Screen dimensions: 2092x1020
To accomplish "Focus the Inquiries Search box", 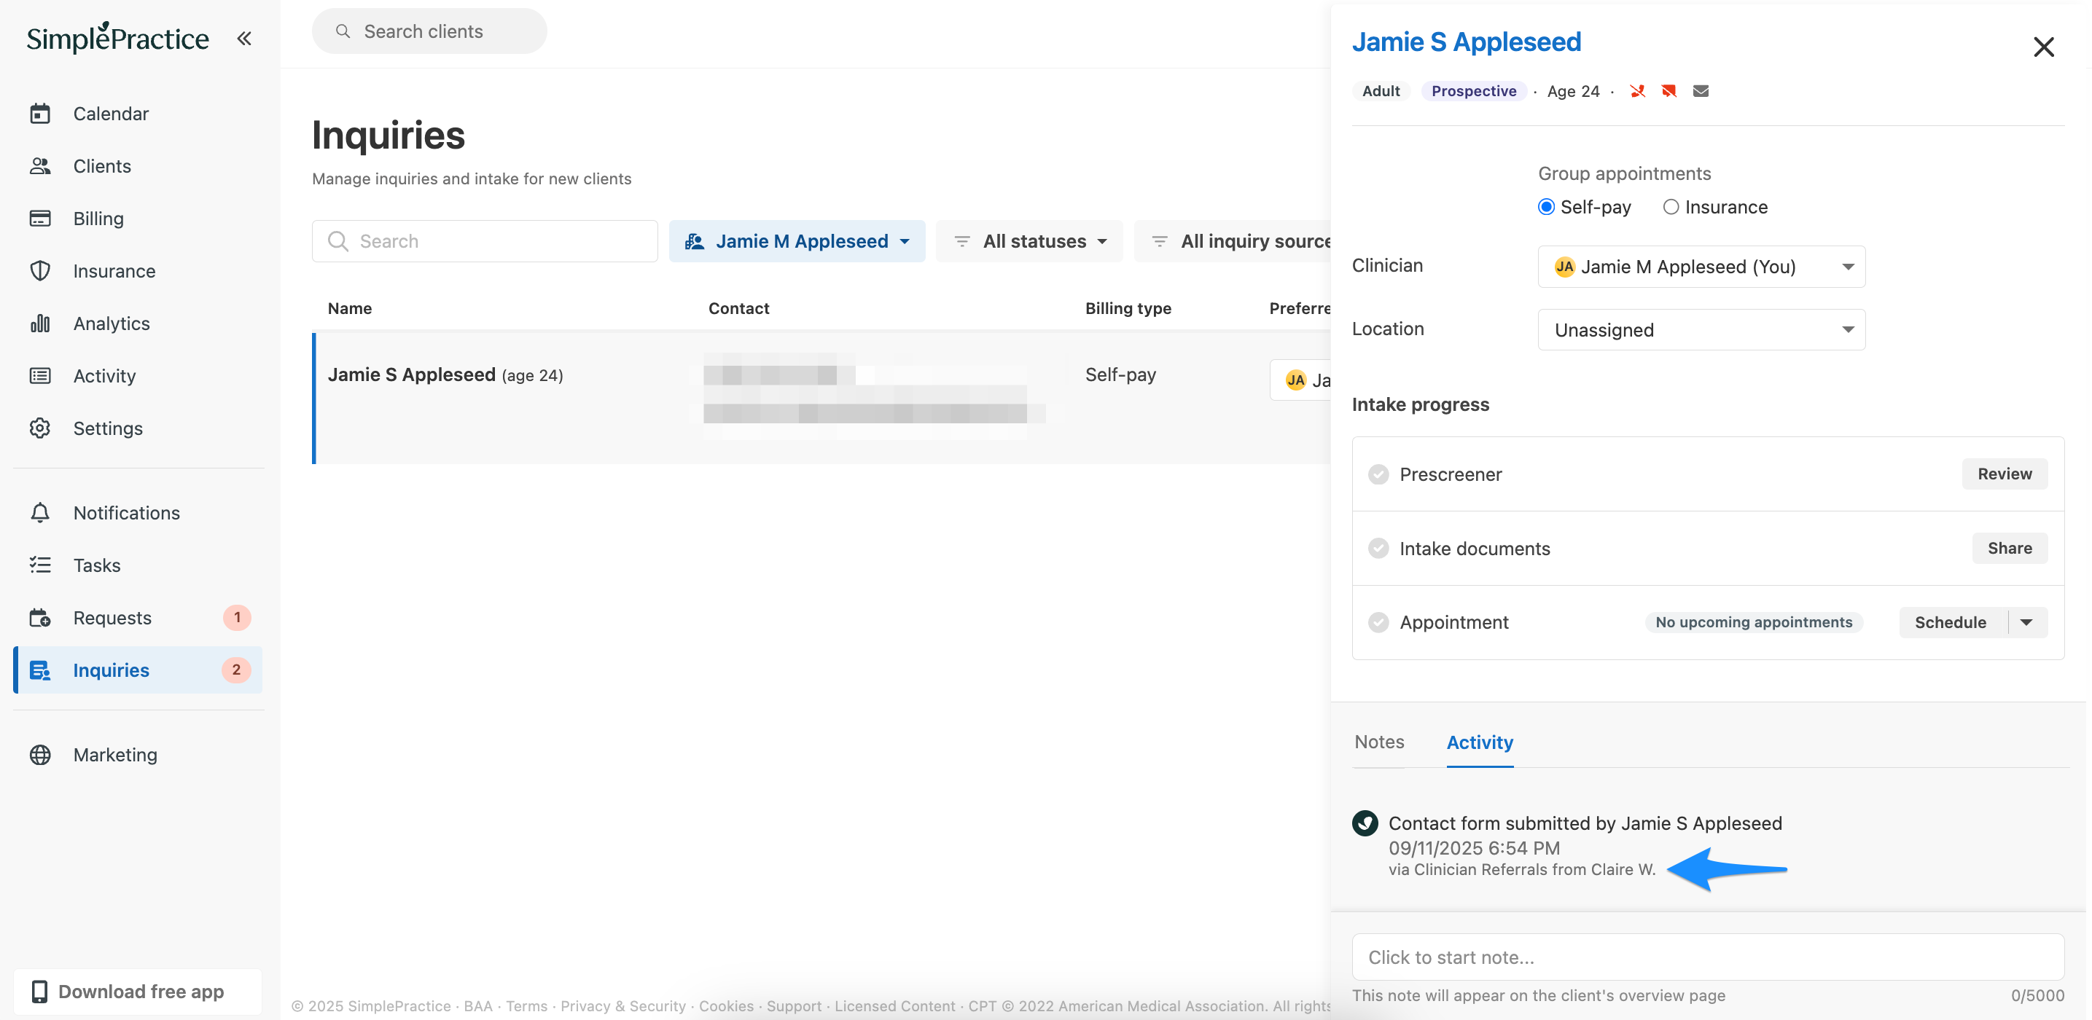I will point(484,241).
